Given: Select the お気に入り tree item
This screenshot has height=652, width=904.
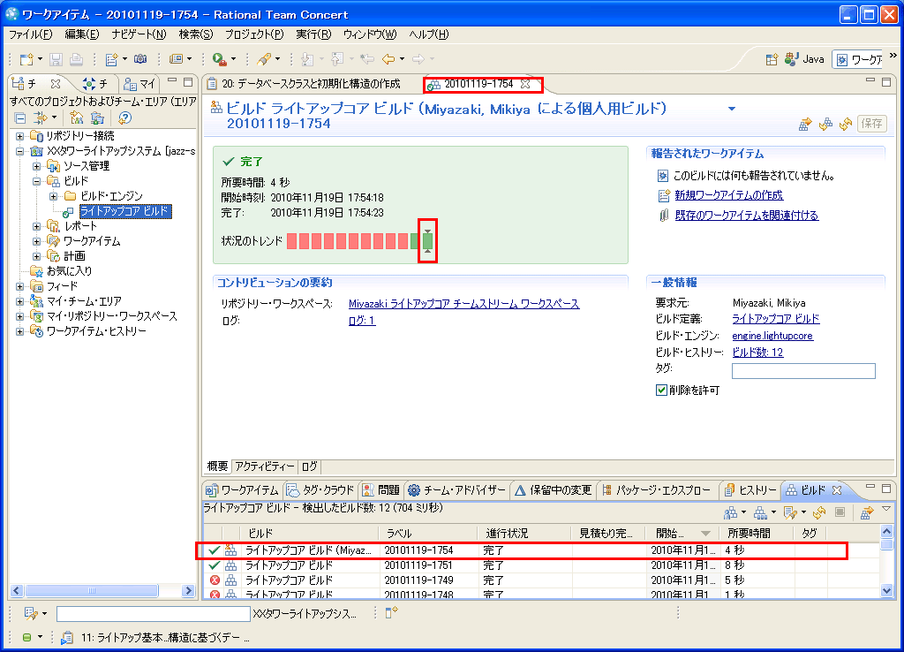Looking at the screenshot, I should click(69, 271).
